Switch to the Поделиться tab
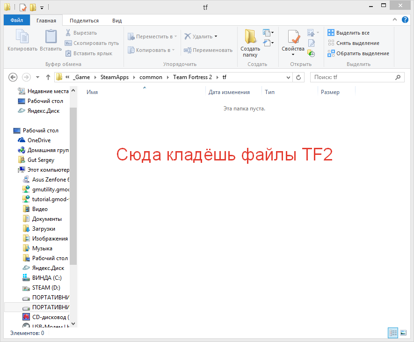 (84, 21)
